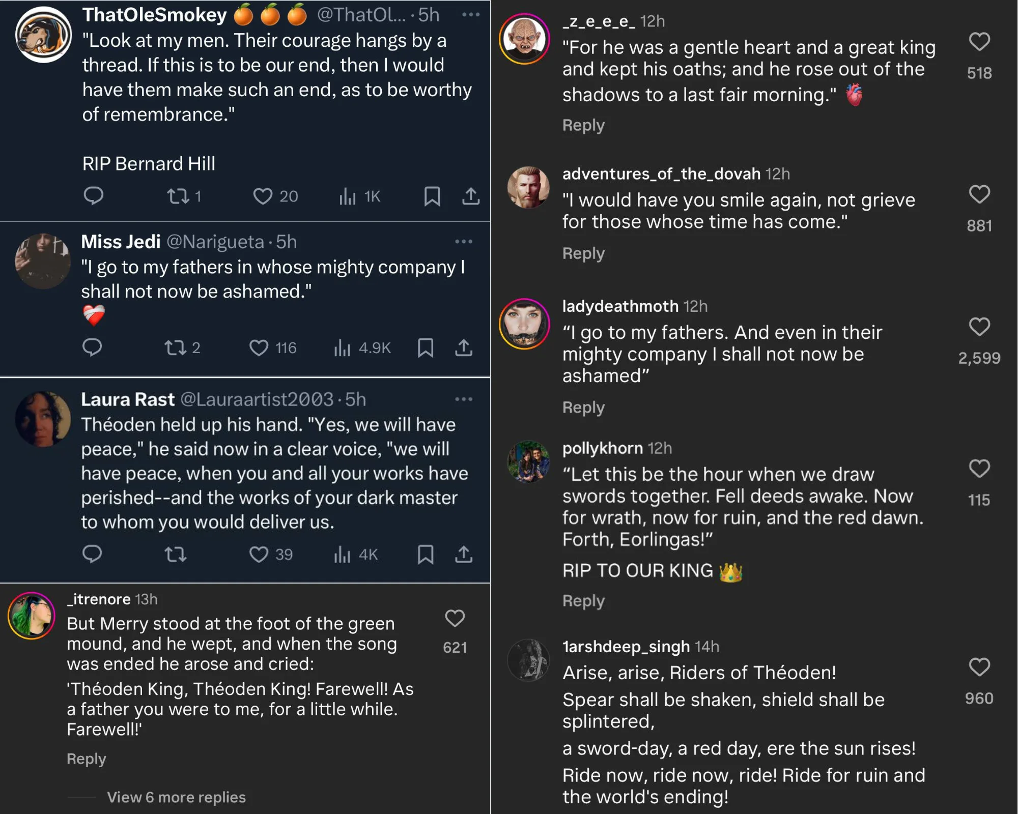This screenshot has height=814, width=1018.
Task: View analytics on Miss Jedi's tweet
Action: (343, 348)
